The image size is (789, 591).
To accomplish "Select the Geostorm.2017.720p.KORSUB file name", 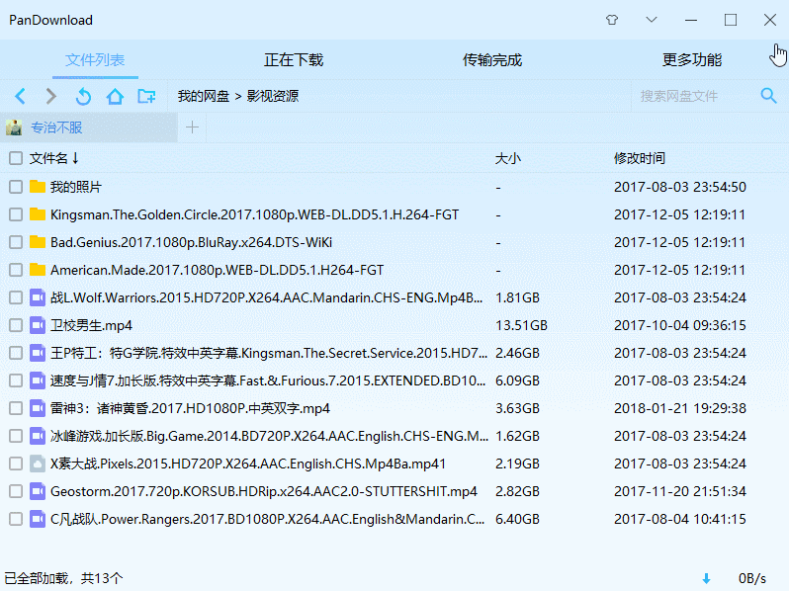I will (264, 491).
